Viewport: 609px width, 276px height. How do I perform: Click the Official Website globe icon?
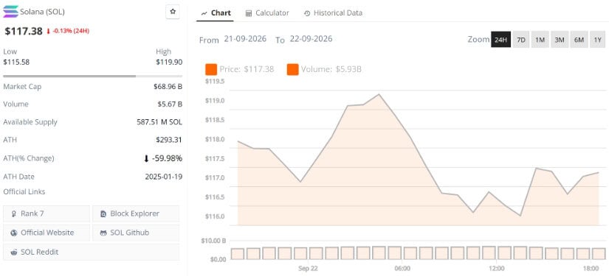(x=14, y=233)
